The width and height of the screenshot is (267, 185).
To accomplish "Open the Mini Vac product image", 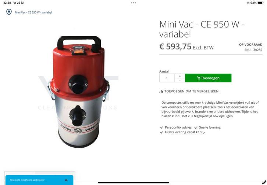I will coord(78,92).
